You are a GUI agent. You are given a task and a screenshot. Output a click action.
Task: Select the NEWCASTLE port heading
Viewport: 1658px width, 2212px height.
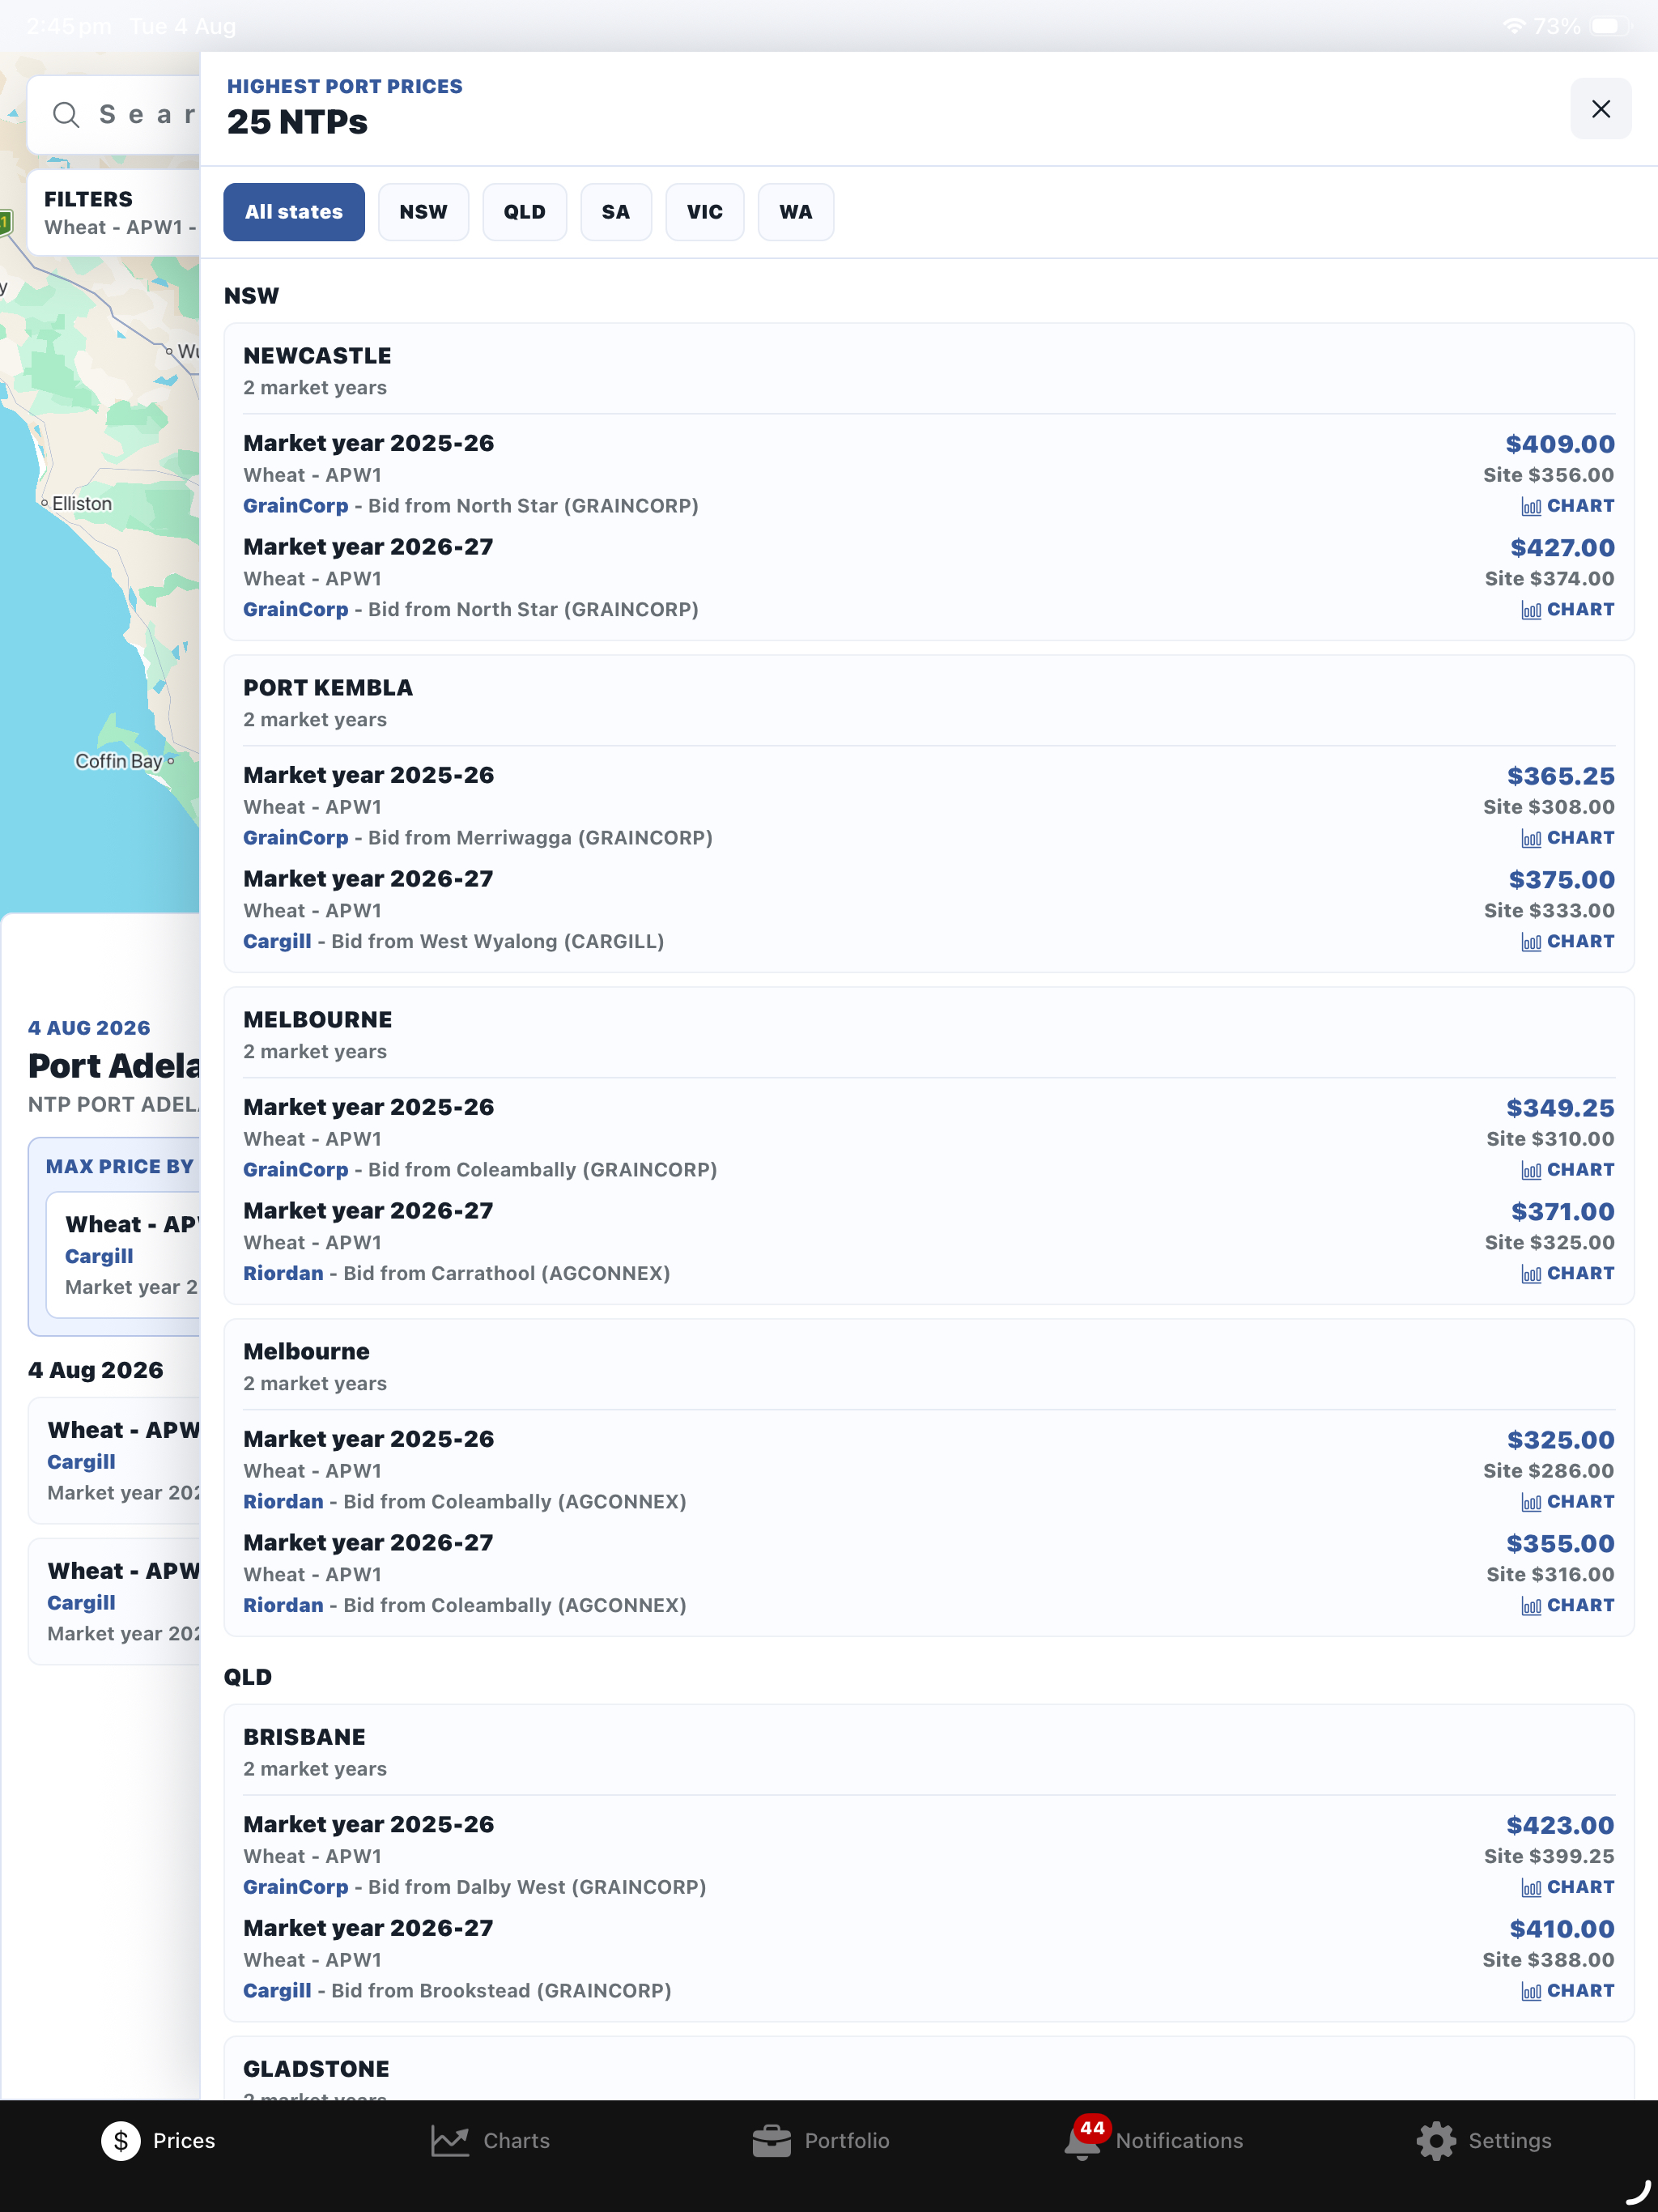click(317, 356)
